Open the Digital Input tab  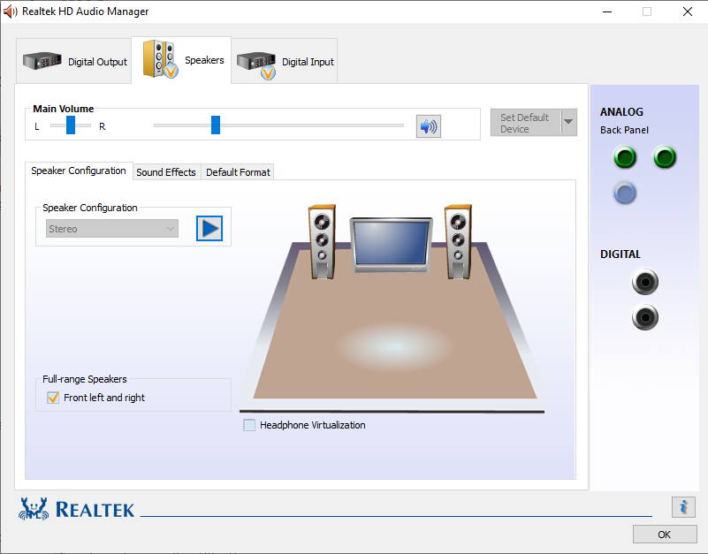point(285,61)
